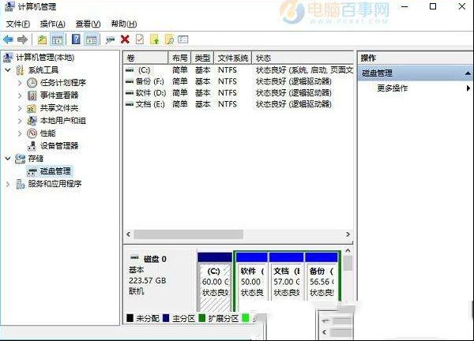Select 计算机管理(本地) root node

click(45, 58)
